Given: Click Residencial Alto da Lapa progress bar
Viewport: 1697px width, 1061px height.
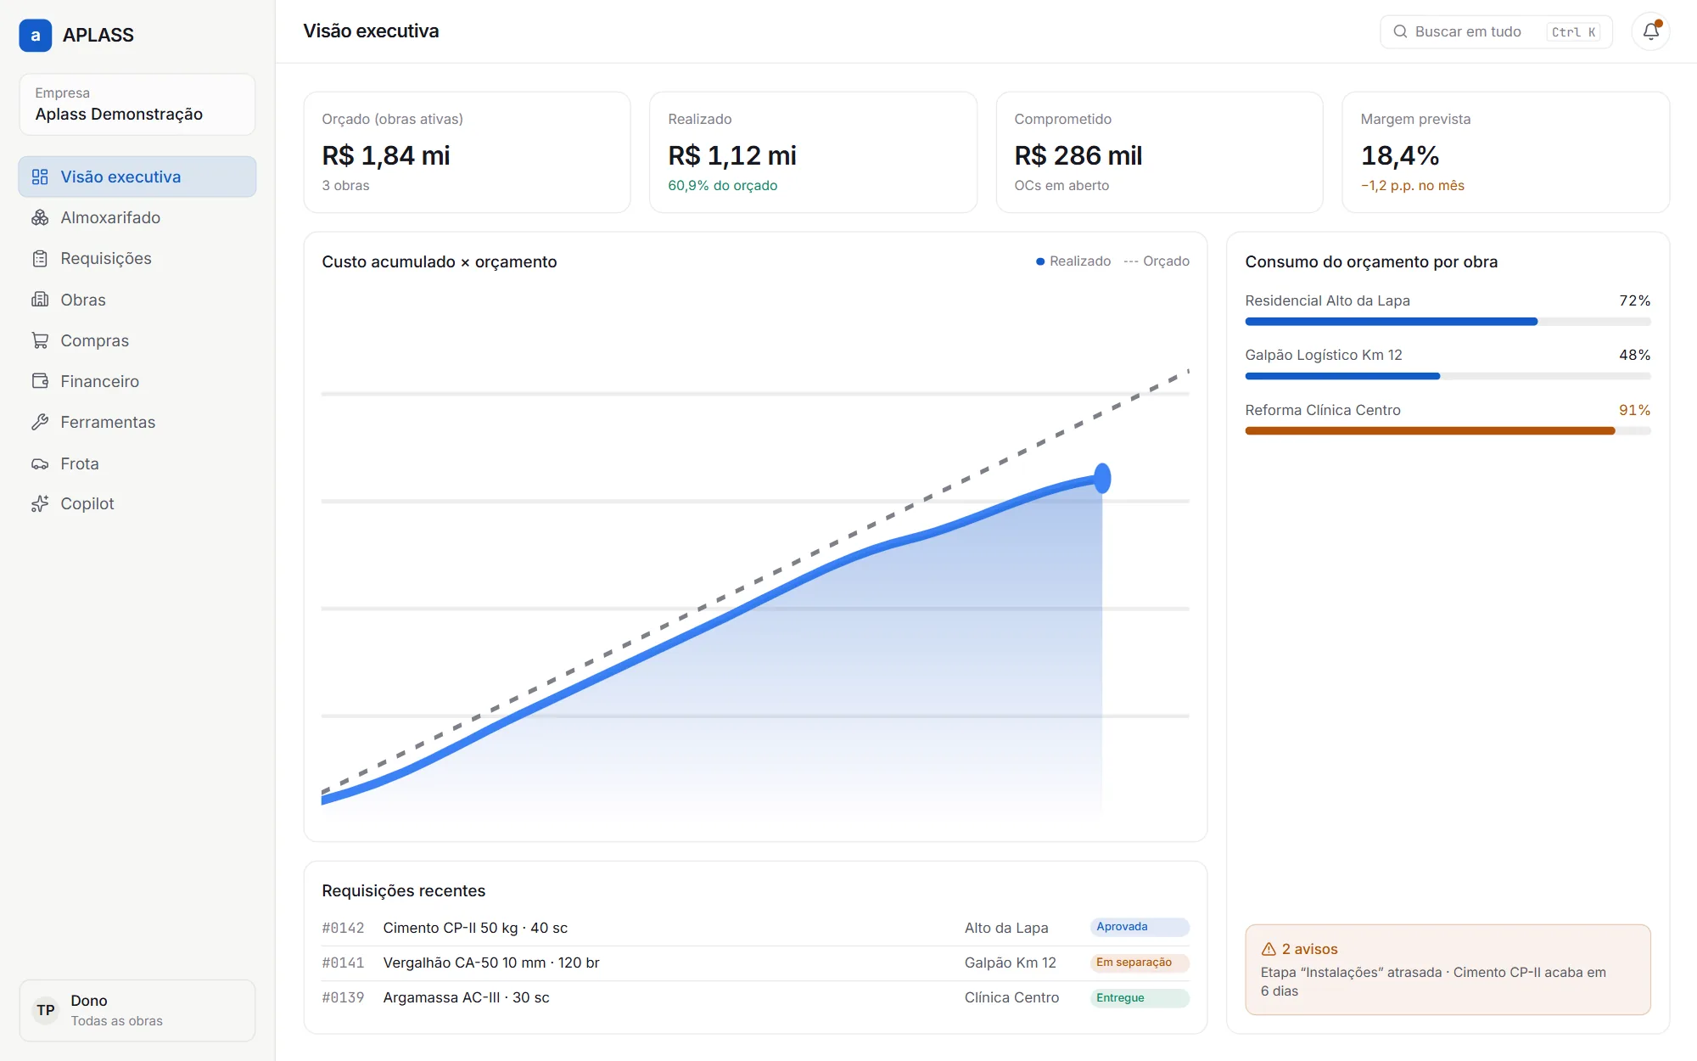Looking at the screenshot, I should pos(1448,322).
